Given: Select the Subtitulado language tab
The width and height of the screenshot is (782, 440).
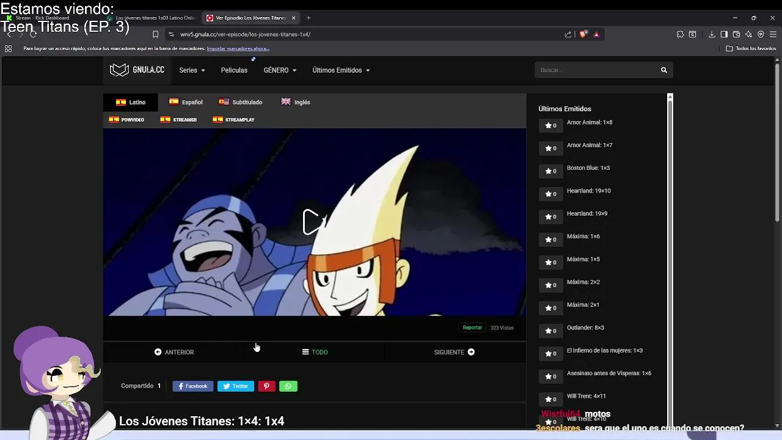Looking at the screenshot, I should (241, 102).
